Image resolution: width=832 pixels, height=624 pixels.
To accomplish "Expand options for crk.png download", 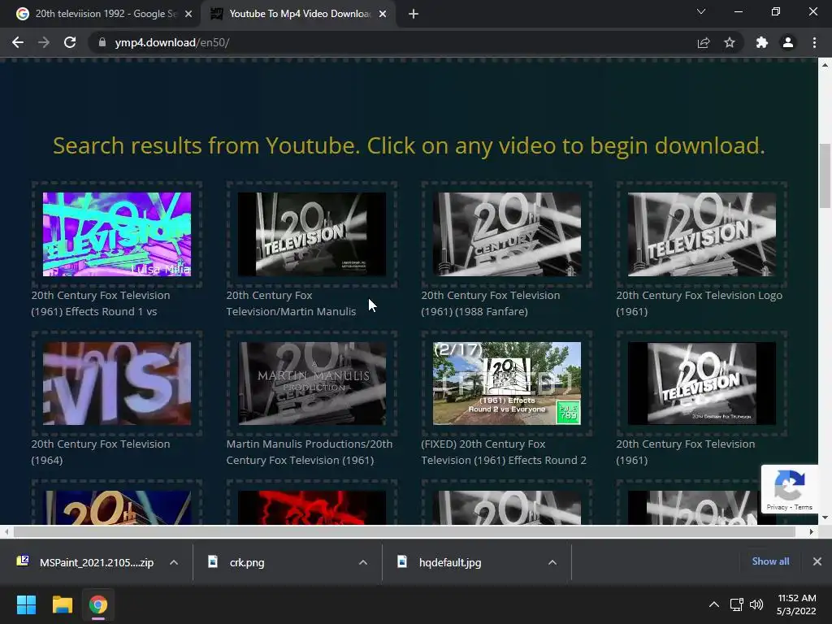I will click(363, 562).
